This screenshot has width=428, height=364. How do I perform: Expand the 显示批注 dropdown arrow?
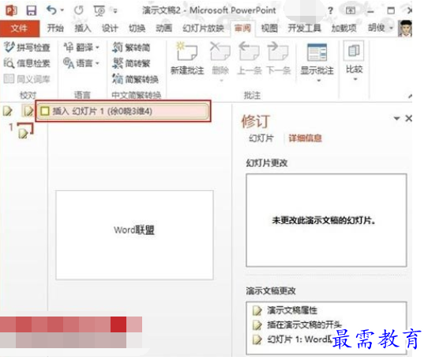click(318, 81)
